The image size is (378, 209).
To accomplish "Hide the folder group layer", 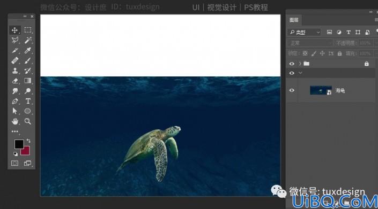I will click(x=292, y=64).
